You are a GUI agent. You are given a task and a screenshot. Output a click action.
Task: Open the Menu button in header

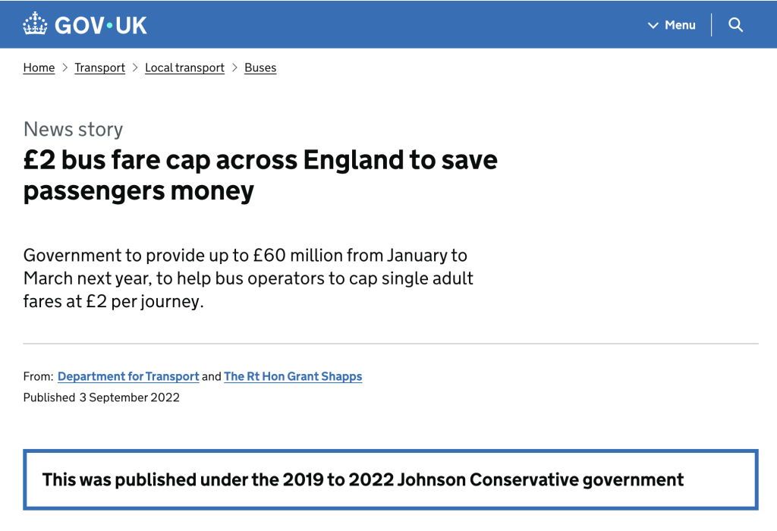pos(672,25)
